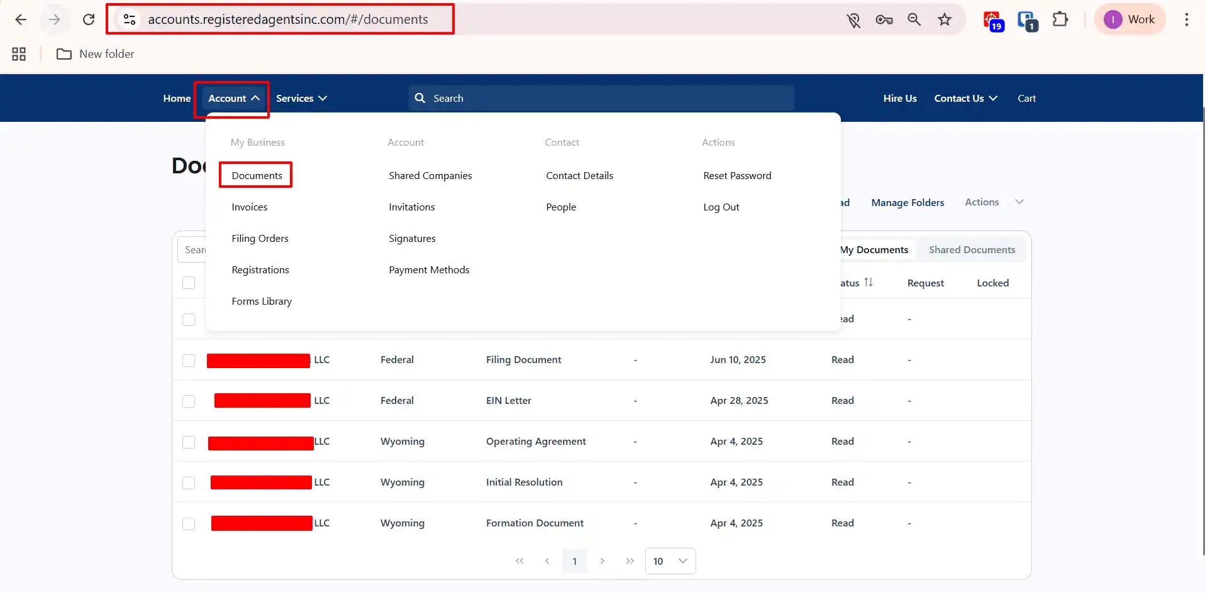Select the Operating Agreement row checkbox
This screenshot has width=1205, height=593.
189,442
